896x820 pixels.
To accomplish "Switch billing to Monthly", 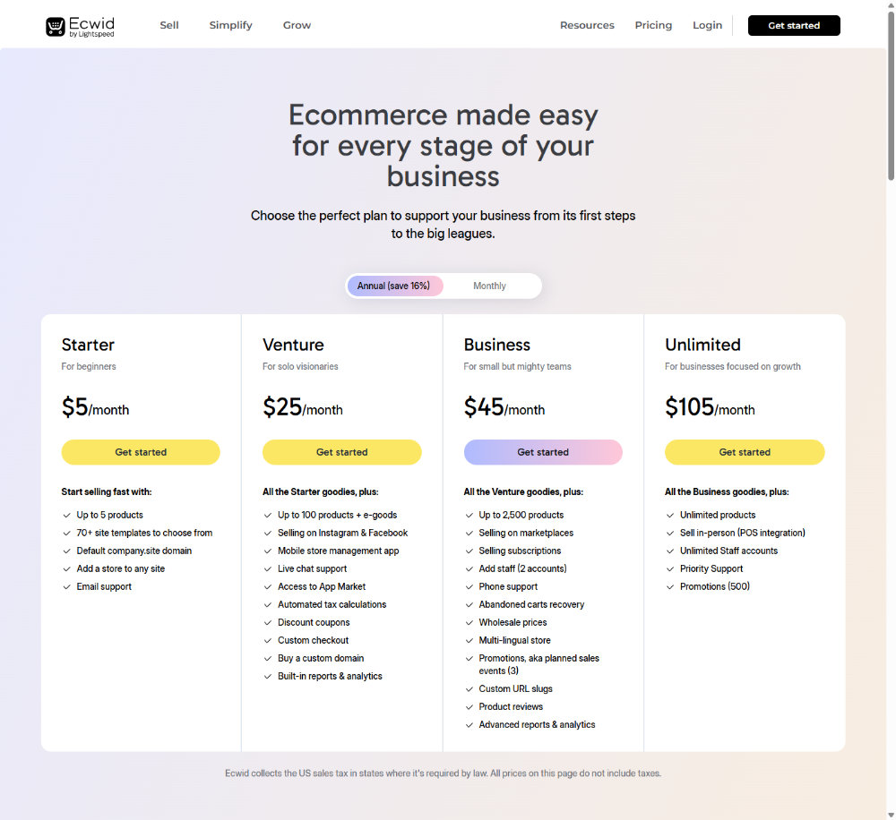I will click(x=489, y=286).
